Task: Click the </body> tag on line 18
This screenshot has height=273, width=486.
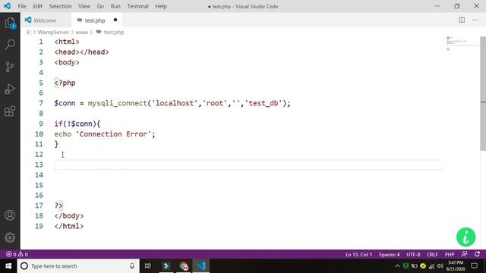Action: click(69, 216)
